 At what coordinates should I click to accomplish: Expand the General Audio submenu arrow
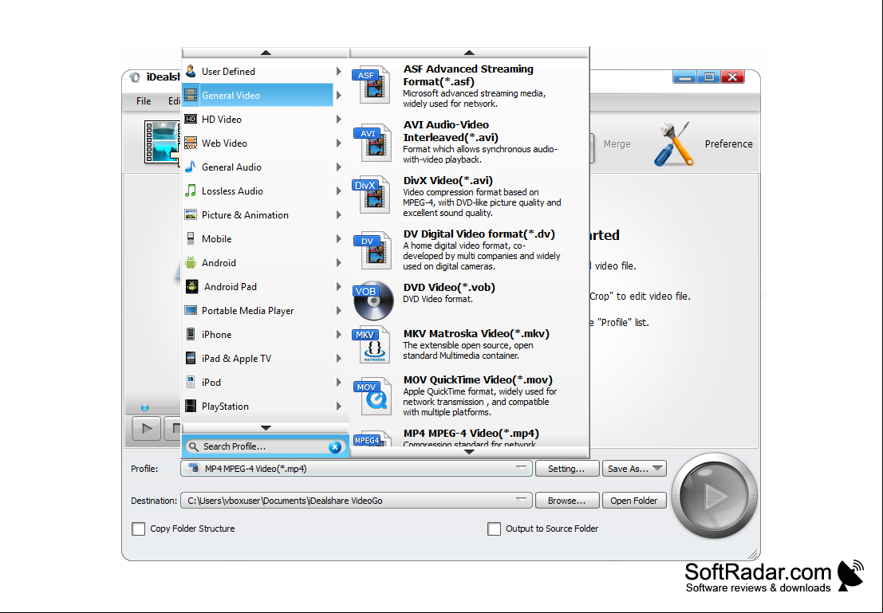tap(339, 167)
